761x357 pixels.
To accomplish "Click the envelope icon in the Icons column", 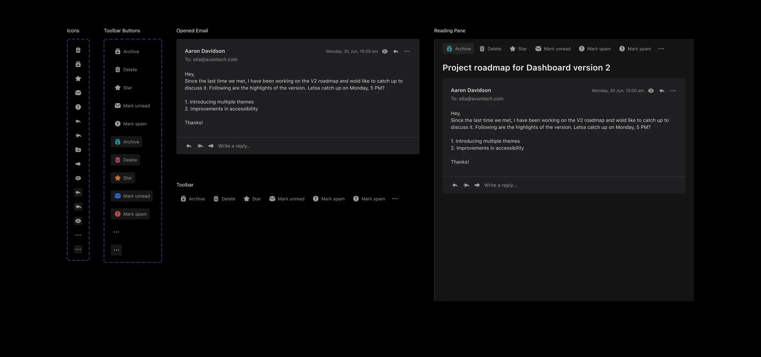I will pyautogui.click(x=78, y=92).
